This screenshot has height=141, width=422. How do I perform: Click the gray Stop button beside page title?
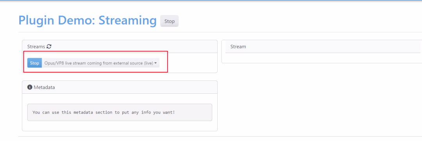[x=169, y=21]
